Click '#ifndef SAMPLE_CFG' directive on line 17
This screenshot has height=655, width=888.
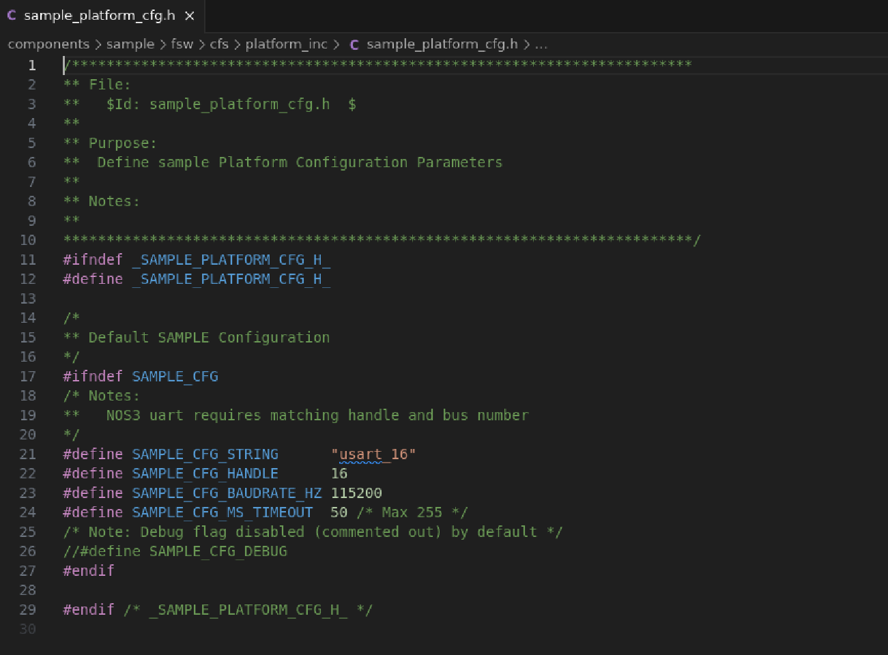[x=141, y=377]
